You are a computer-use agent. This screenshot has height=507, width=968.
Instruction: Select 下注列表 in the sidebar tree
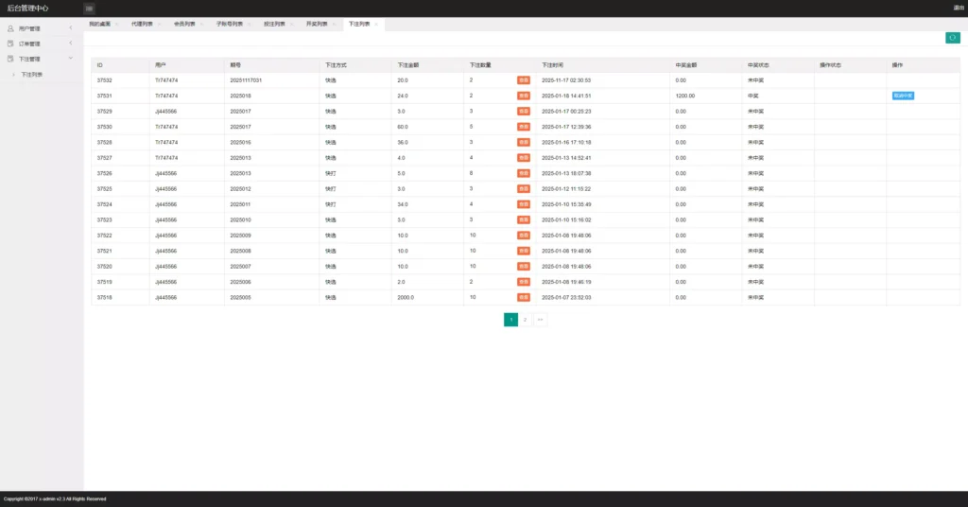[x=32, y=74]
